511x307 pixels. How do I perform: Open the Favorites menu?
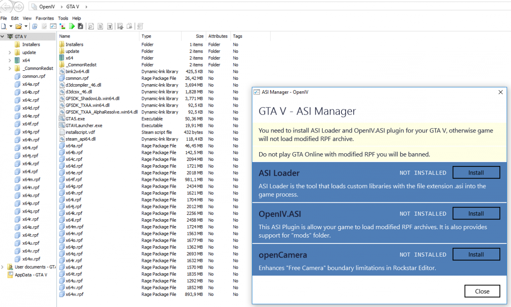point(45,18)
